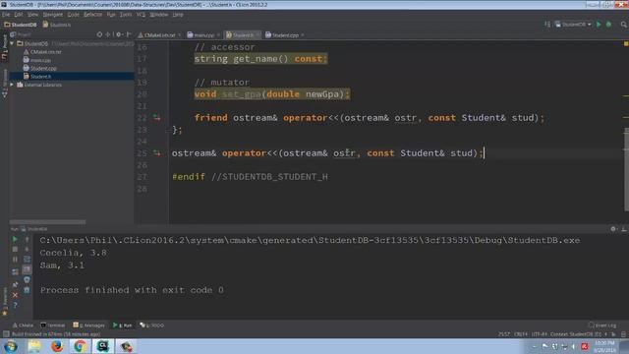Hide the Run tool window

[x=623, y=229]
